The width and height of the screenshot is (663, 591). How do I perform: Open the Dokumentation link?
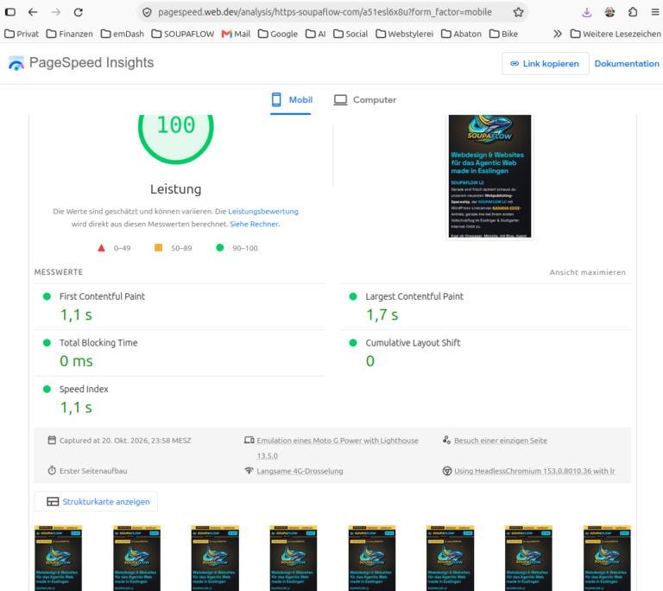[x=627, y=63]
